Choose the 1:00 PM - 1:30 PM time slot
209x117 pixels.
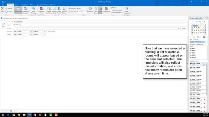point(198,95)
